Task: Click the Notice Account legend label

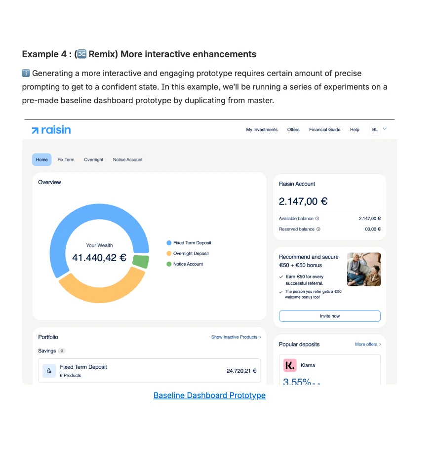Action: (188, 264)
